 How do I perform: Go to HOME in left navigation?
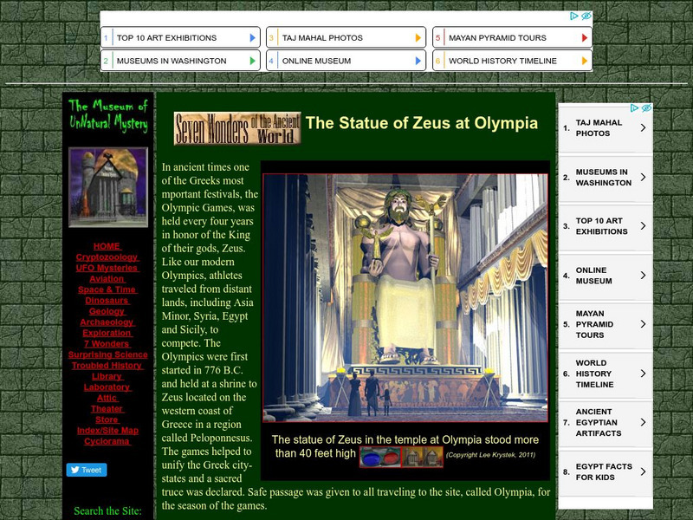107,246
